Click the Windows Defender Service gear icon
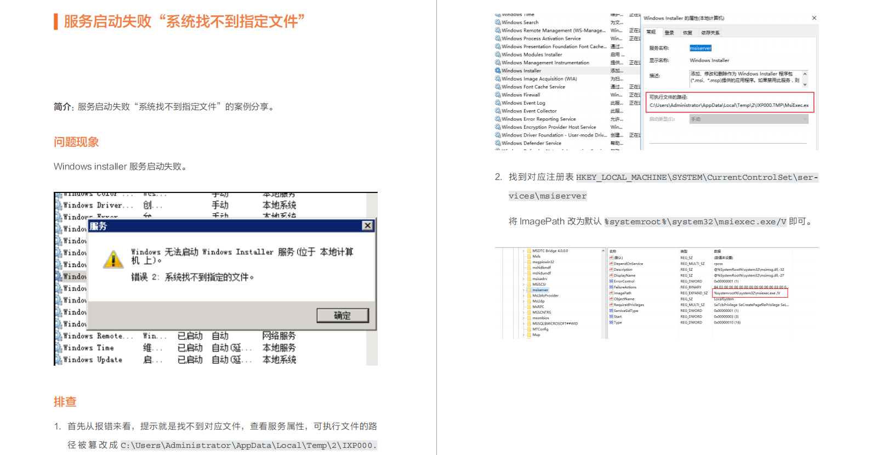 [498, 143]
